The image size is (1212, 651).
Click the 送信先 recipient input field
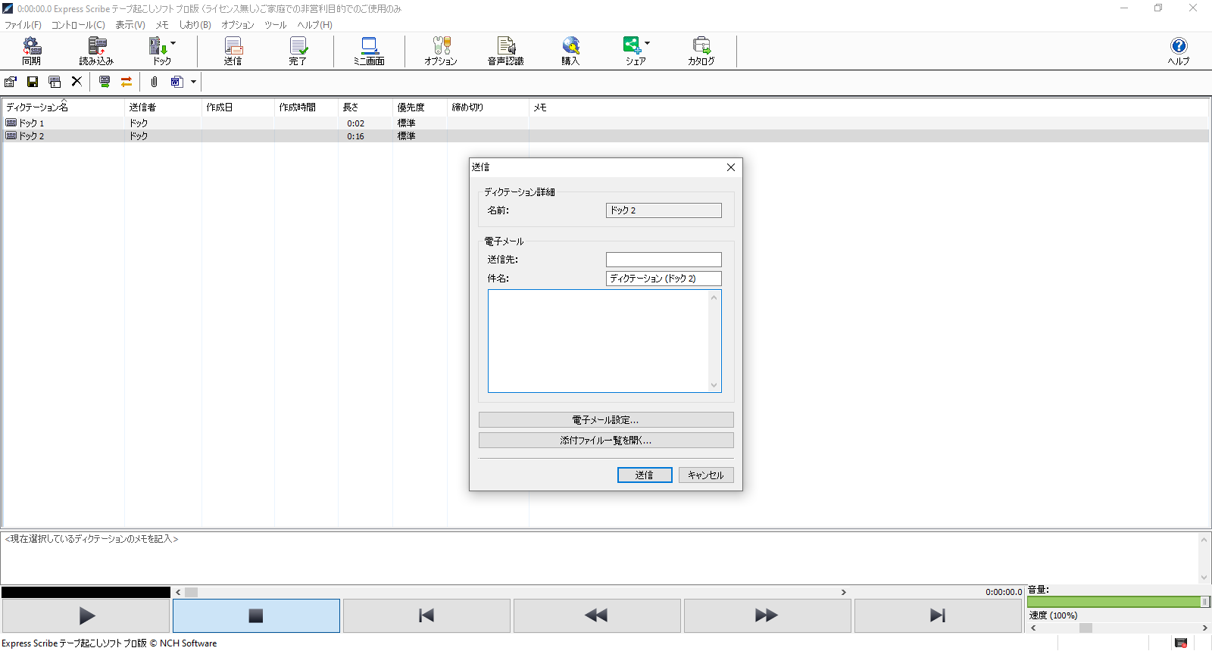(x=664, y=260)
